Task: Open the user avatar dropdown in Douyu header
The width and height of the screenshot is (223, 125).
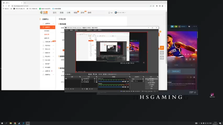Action: tap(120, 12)
